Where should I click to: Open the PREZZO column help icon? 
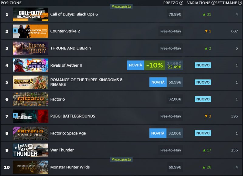(182, 3)
